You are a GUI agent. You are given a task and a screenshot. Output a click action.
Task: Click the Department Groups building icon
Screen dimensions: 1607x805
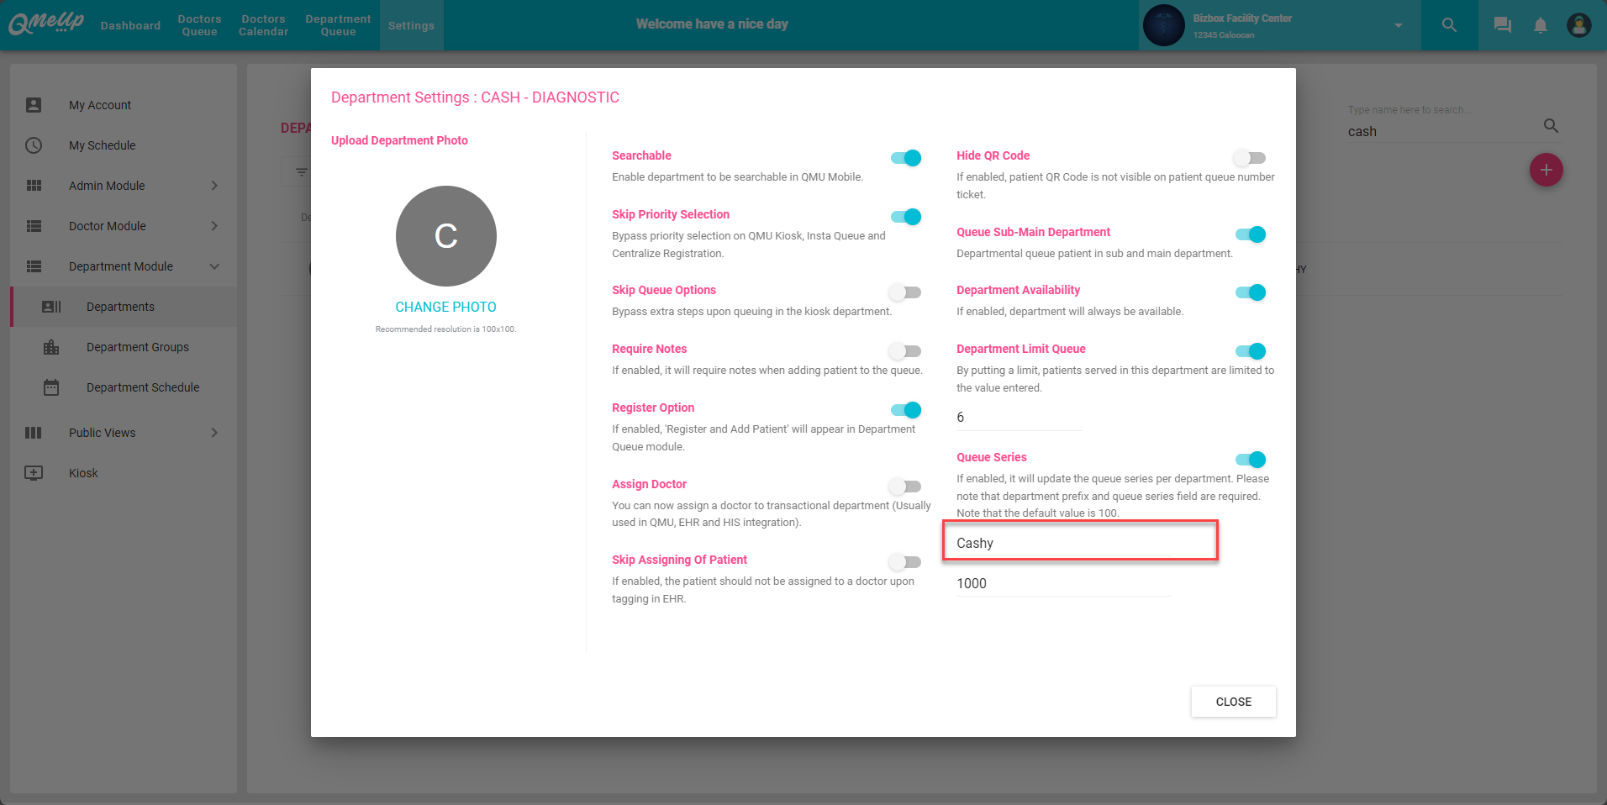[51, 346]
